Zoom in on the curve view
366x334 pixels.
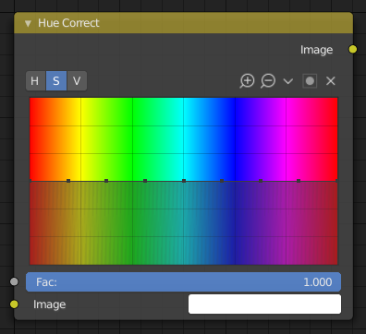(247, 81)
